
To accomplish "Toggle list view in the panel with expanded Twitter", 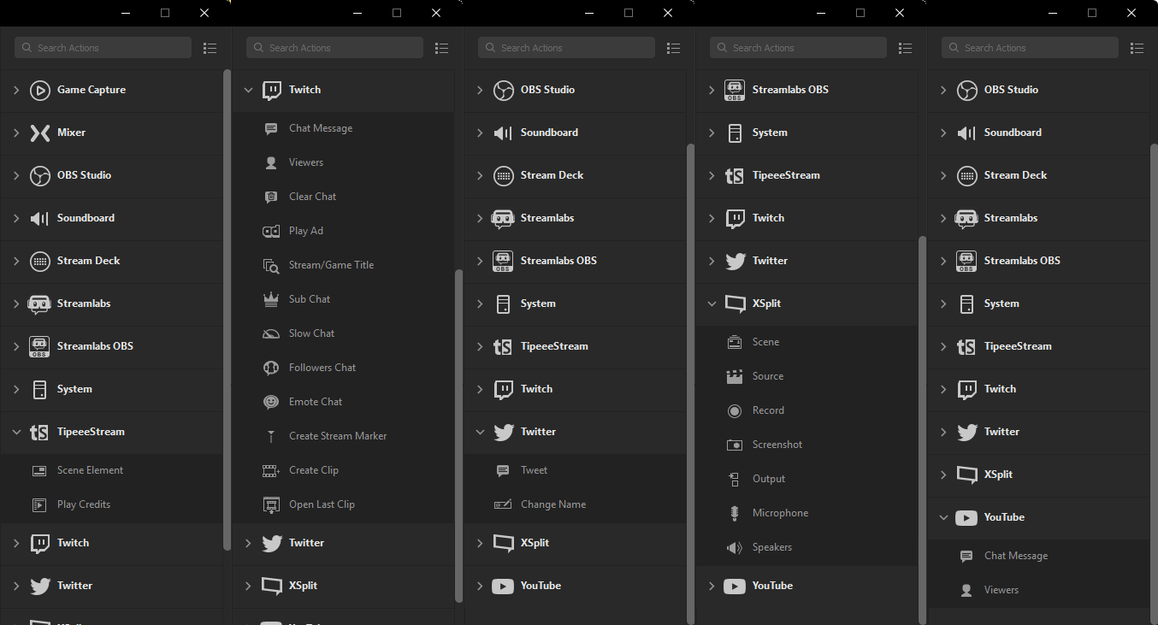I will 673,48.
